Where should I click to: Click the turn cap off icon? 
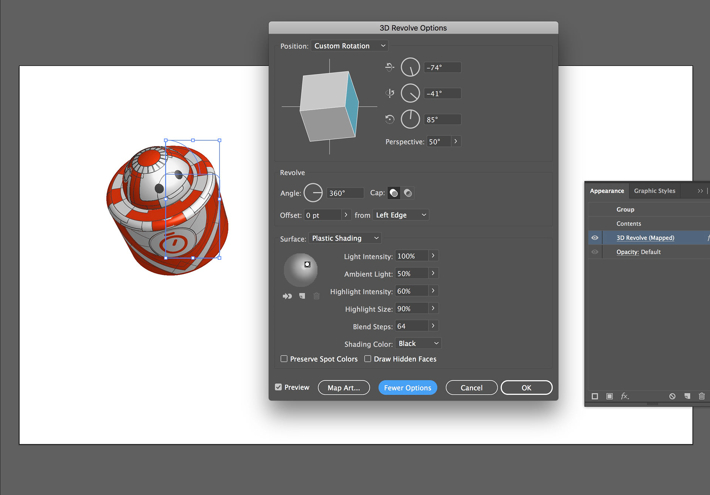coord(408,193)
